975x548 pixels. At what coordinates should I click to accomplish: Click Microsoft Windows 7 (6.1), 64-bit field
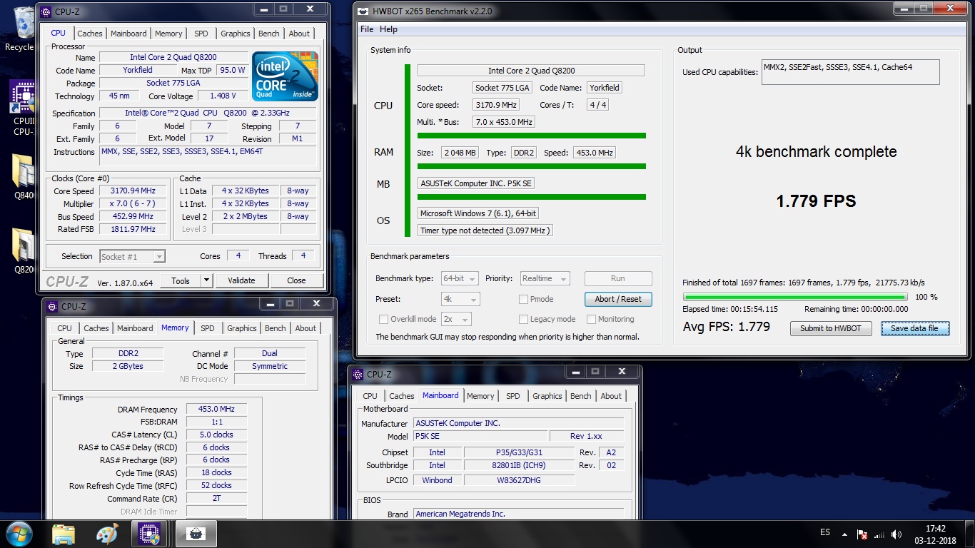[478, 213]
